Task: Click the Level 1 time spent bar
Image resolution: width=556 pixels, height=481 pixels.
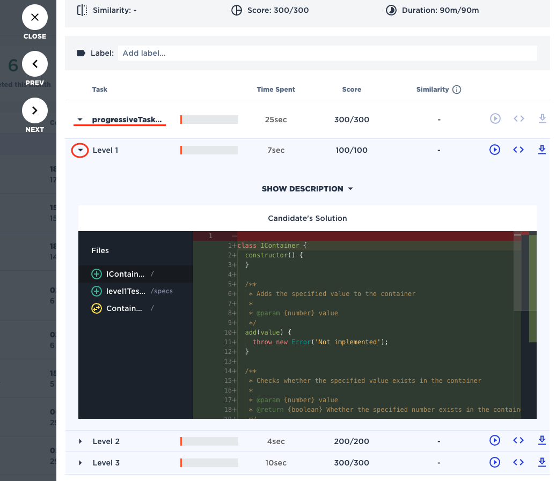Action: coord(209,150)
